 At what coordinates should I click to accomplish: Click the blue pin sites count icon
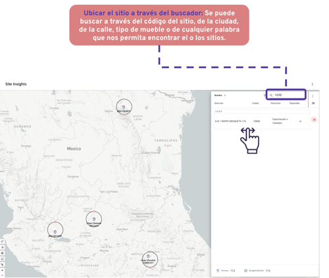(218, 271)
